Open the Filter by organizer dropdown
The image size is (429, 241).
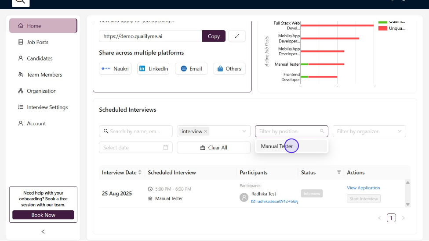pos(369,131)
